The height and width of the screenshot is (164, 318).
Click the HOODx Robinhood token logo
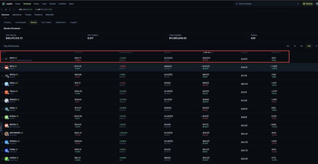(x=6, y=159)
